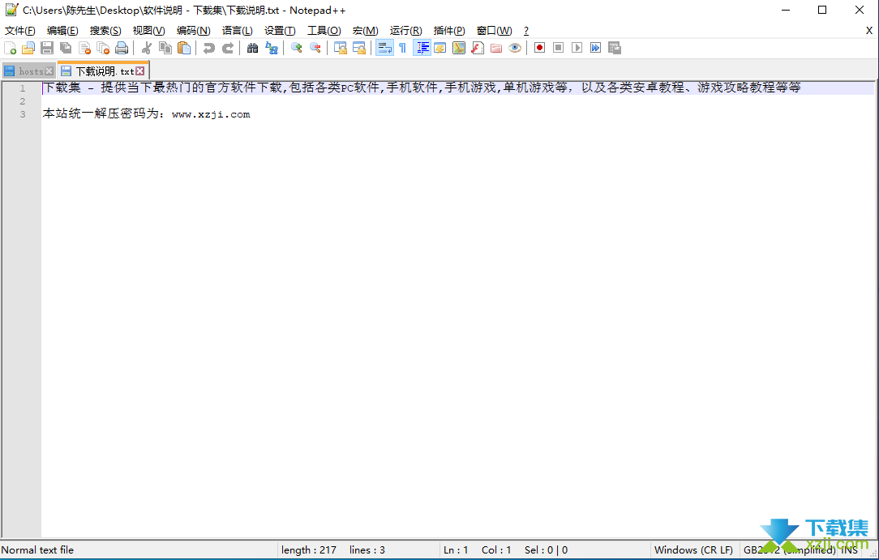Image resolution: width=879 pixels, height=560 pixels.
Task: Toggle the file Monitoring eye icon
Action: 515,48
